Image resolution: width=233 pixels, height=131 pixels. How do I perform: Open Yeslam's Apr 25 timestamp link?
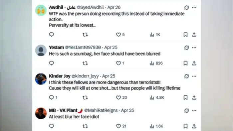[x=111, y=48]
